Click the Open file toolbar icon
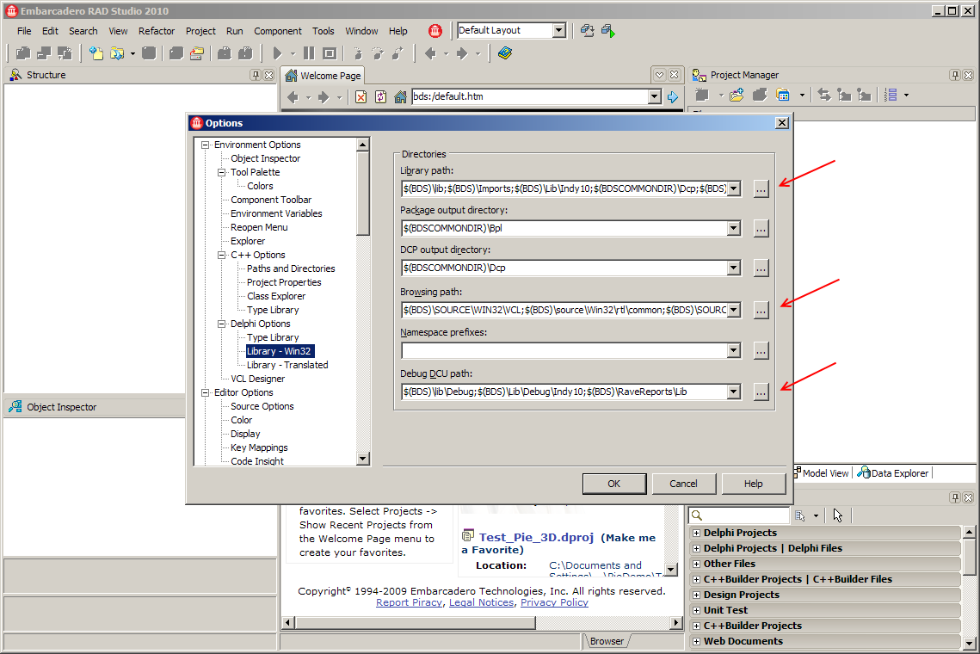Screen dimensions: 980x654 click(x=117, y=53)
